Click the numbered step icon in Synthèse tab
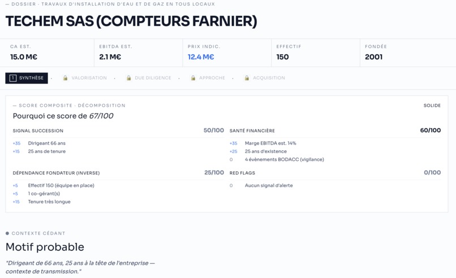 tap(13, 78)
